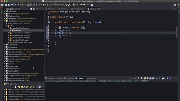Image resolution: width=180 pixels, height=101 pixels.
Task: Close the Arrays.java editor tab
Action: coord(99,9)
